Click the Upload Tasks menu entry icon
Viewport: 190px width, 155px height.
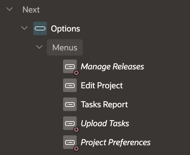tap(70, 123)
